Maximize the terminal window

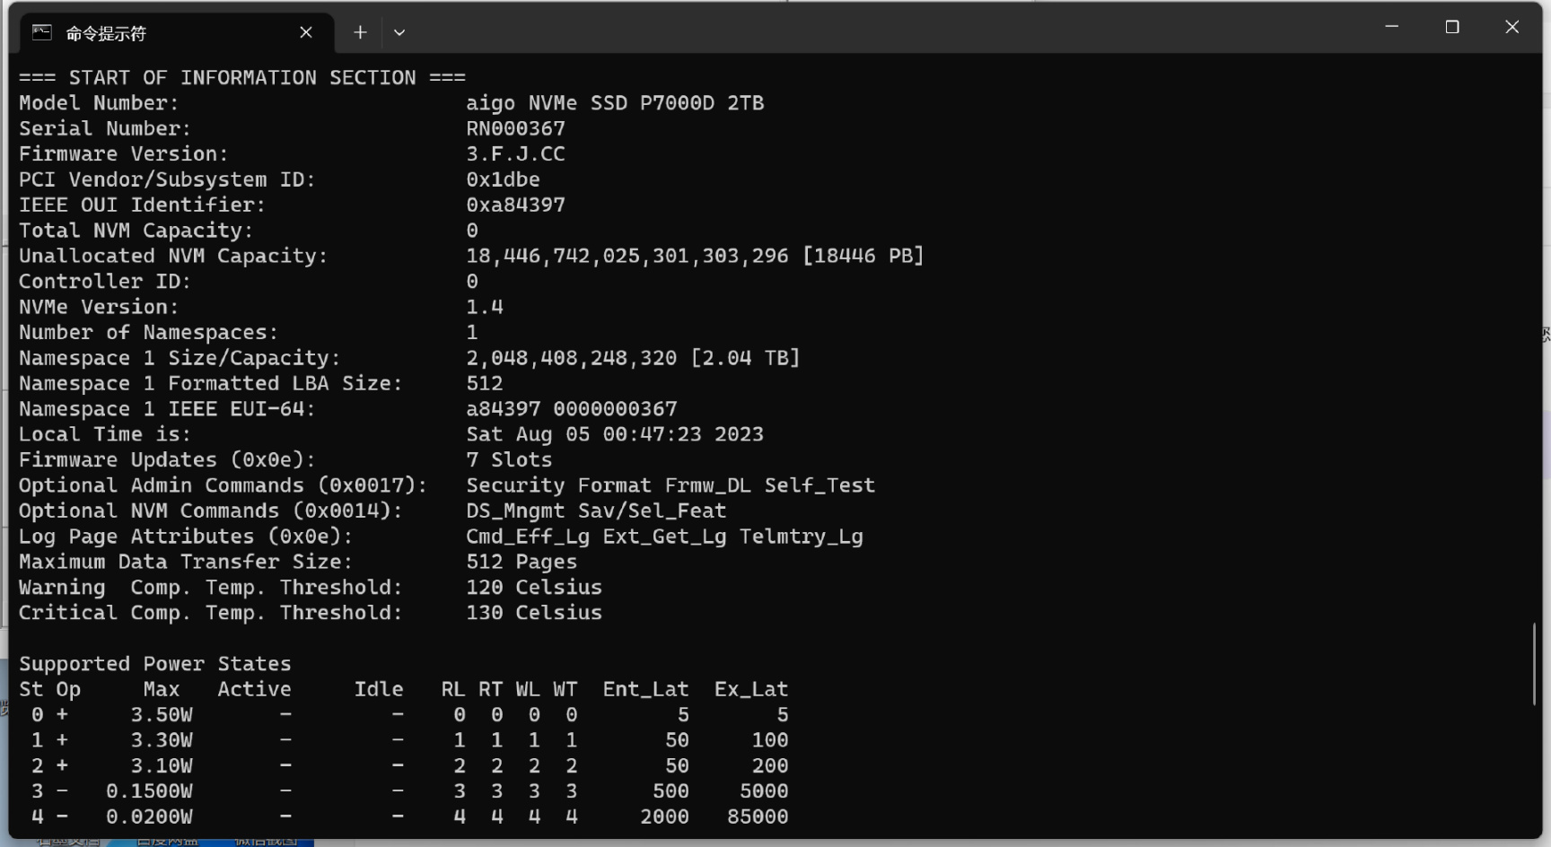click(x=1451, y=27)
